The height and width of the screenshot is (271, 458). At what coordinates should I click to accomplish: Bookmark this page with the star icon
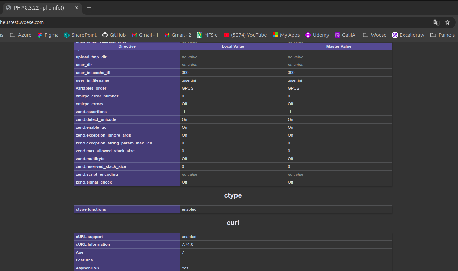[x=447, y=22]
